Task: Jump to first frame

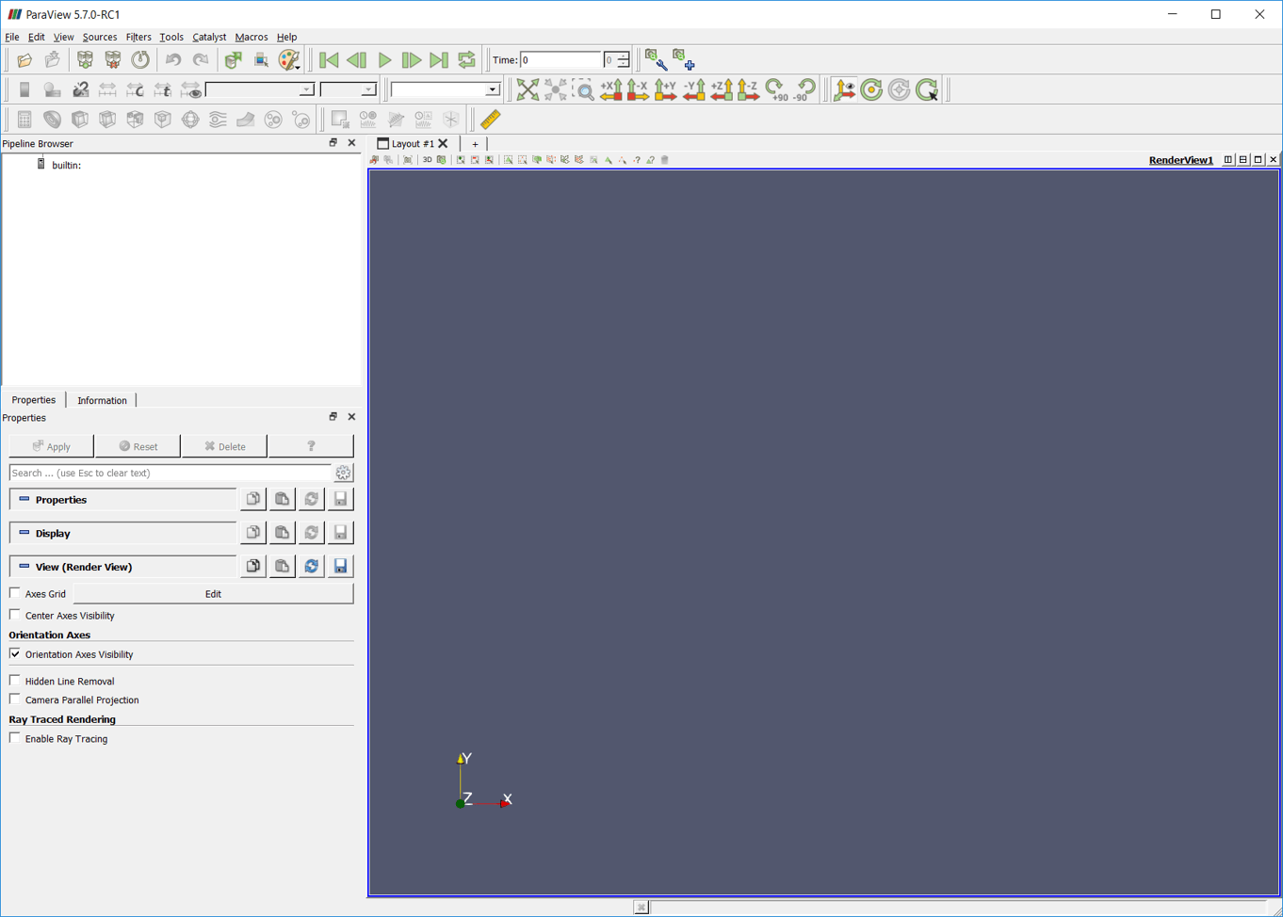Action: [x=329, y=60]
